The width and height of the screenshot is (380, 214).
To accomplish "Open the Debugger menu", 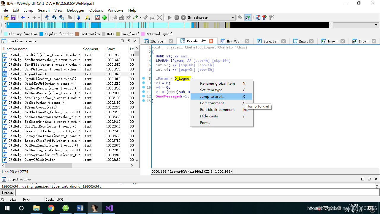I will [x=76, y=10].
